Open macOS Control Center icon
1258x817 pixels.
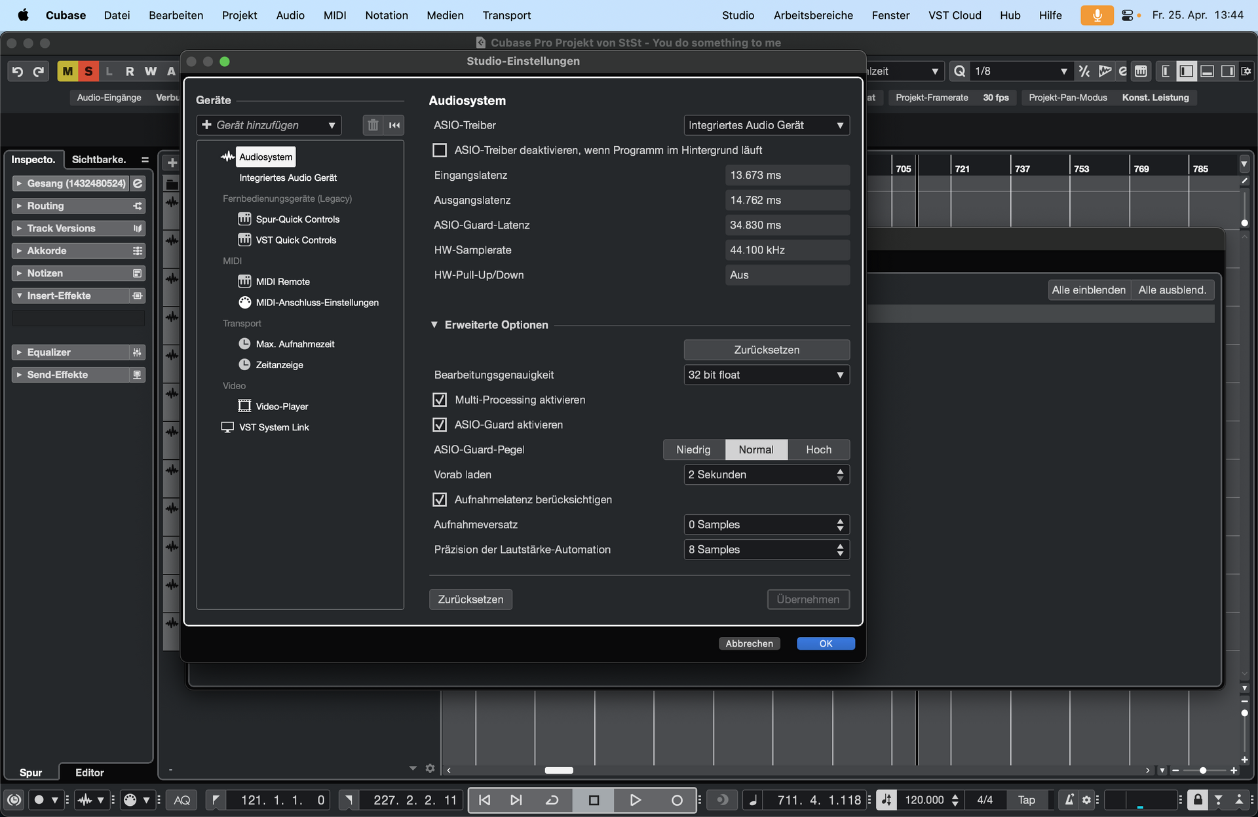1128,15
